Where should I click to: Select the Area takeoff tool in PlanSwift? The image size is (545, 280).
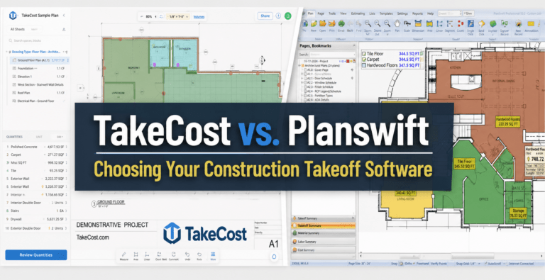coord(429,26)
